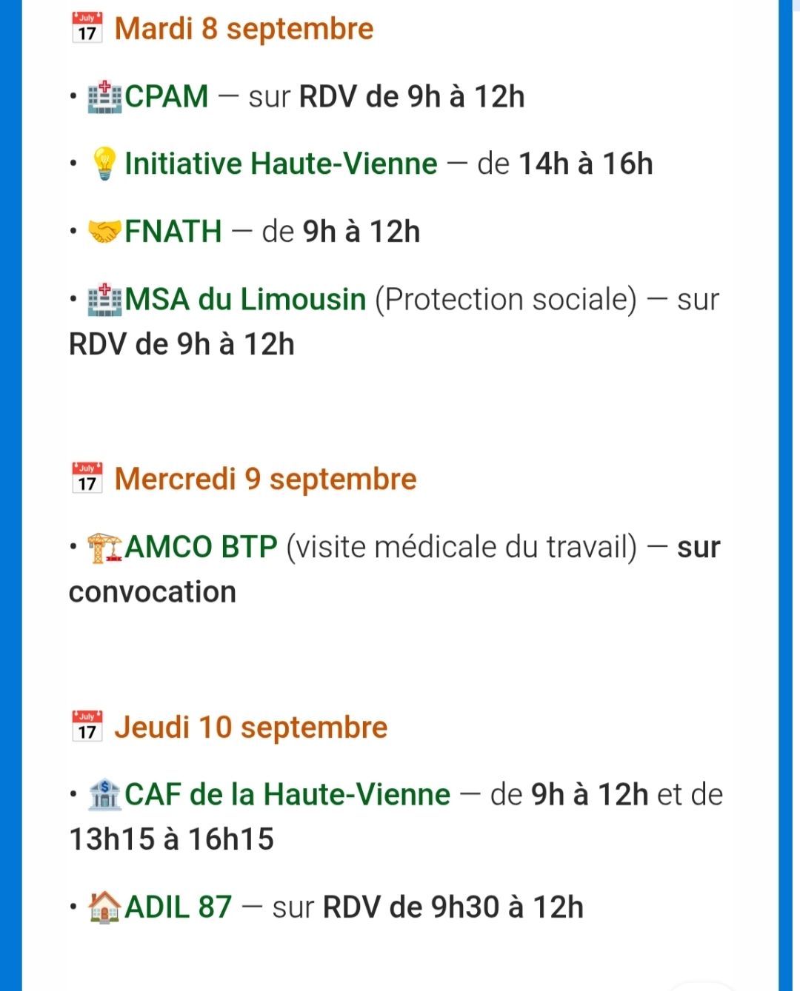Click the Mercredi 9 septembre heading

point(265,480)
